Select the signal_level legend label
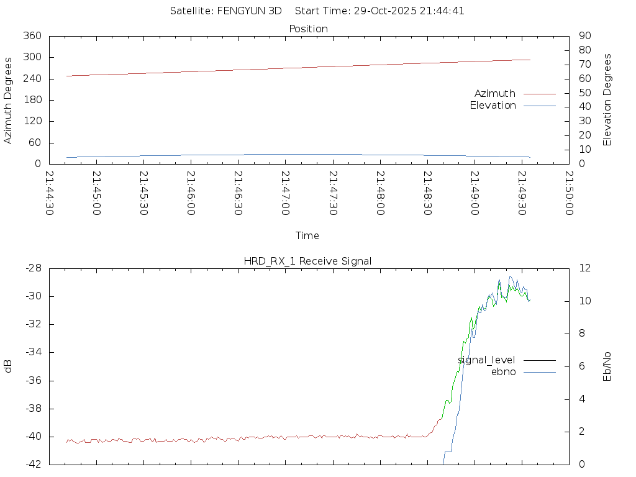 pyautogui.click(x=486, y=360)
